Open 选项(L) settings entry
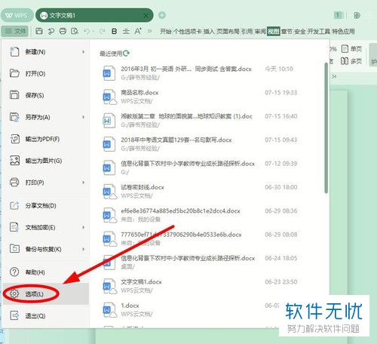The image size is (377, 344). [46, 293]
